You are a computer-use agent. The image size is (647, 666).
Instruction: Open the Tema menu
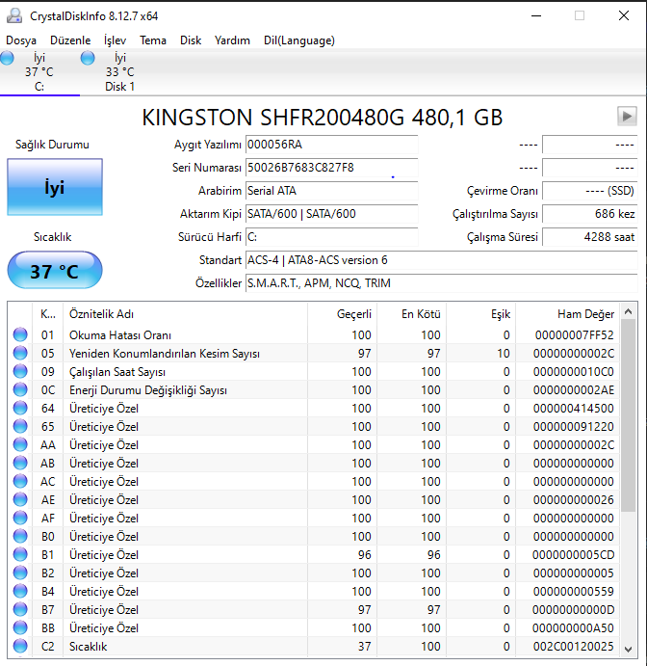tap(153, 40)
